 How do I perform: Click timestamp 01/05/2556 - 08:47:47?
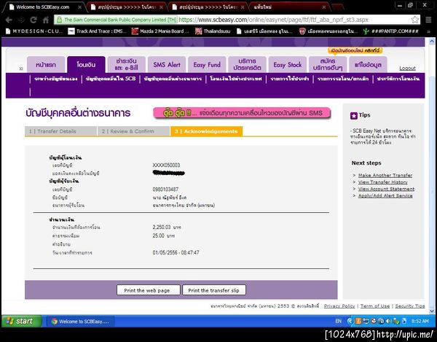click(x=176, y=253)
